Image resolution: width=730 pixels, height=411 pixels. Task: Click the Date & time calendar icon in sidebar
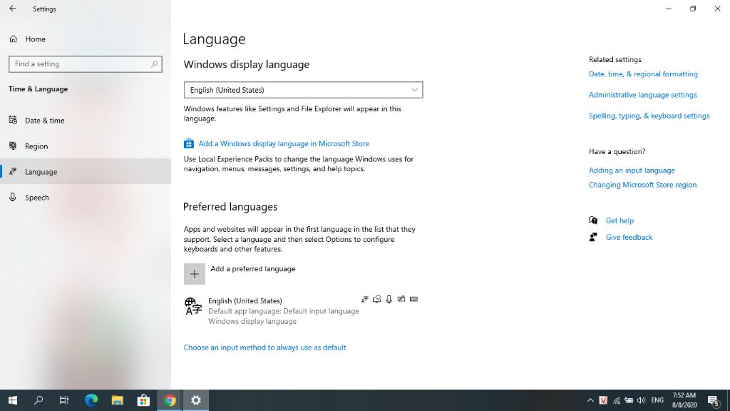pyautogui.click(x=13, y=120)
